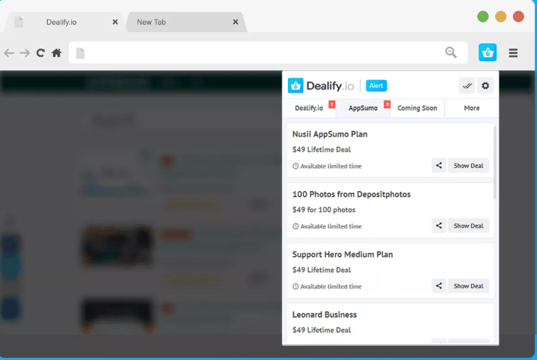
Task: Show Deal for Nusii AppSumo Plan
Action: [x=468, y=166]
